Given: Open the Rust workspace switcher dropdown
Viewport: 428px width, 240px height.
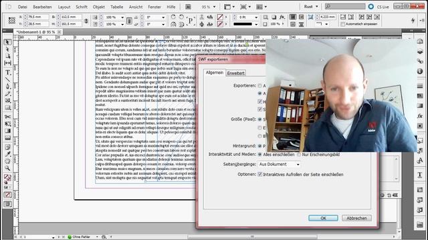Looking at the screenshot, I should [311, 7].
